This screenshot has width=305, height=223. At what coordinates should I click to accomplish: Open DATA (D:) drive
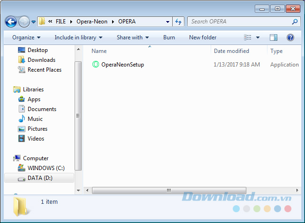pos(40,178)
